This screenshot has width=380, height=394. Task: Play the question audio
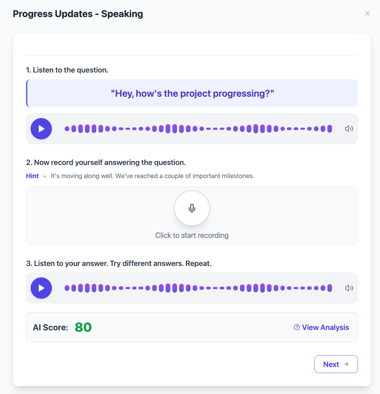click(41, 129)
